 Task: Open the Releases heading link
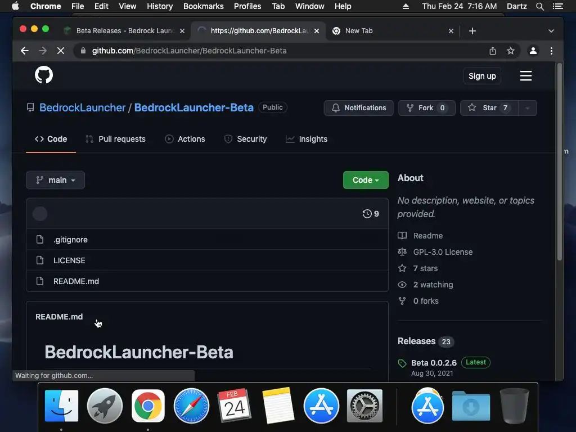416,341
